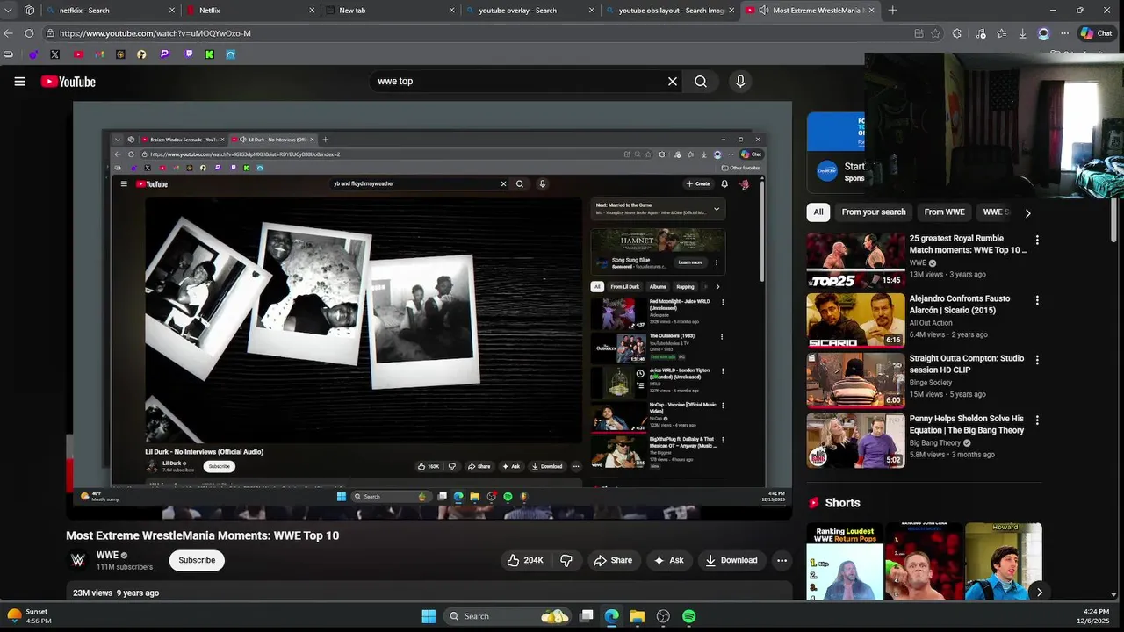Open the browser profile avatar

[1043, 33]
